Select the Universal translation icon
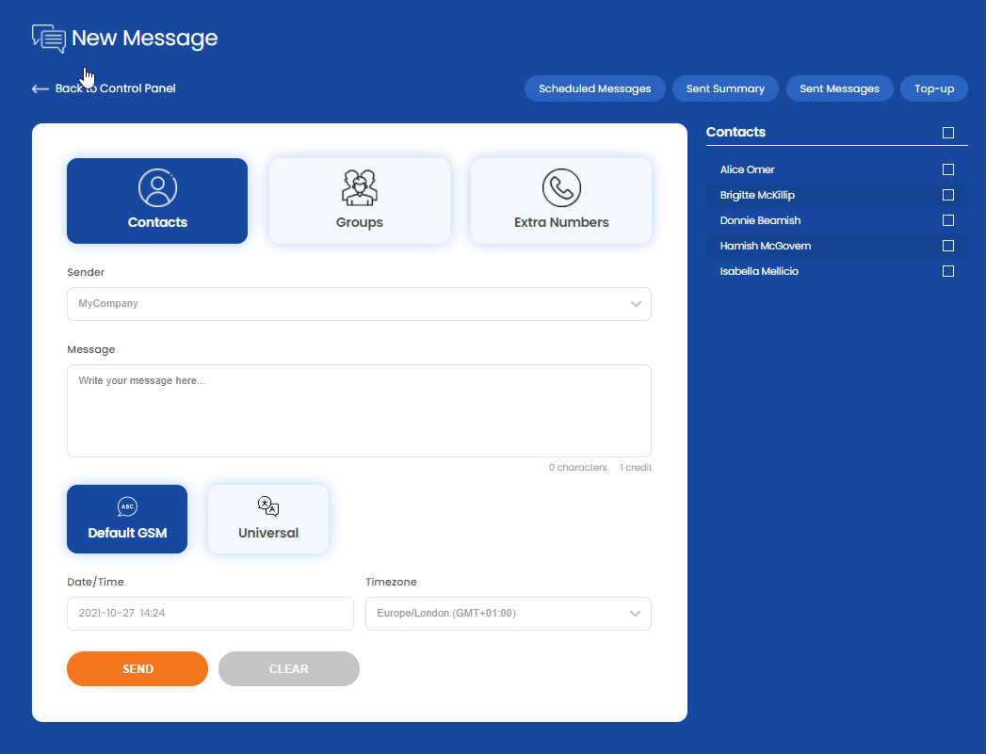 (268, 507)
